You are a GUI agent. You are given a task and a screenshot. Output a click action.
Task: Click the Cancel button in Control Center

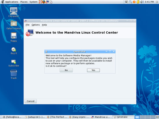[x=31, y=101]
